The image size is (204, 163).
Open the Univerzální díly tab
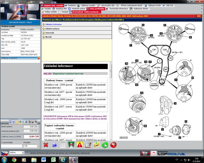(106, 6)
